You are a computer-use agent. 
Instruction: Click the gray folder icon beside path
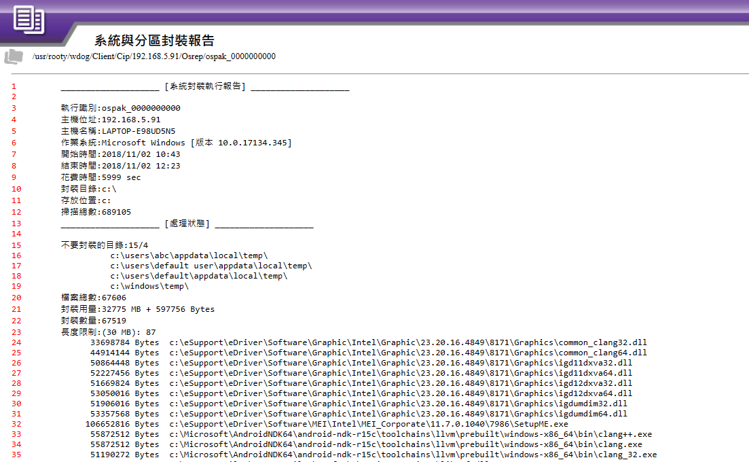(13, 56)
